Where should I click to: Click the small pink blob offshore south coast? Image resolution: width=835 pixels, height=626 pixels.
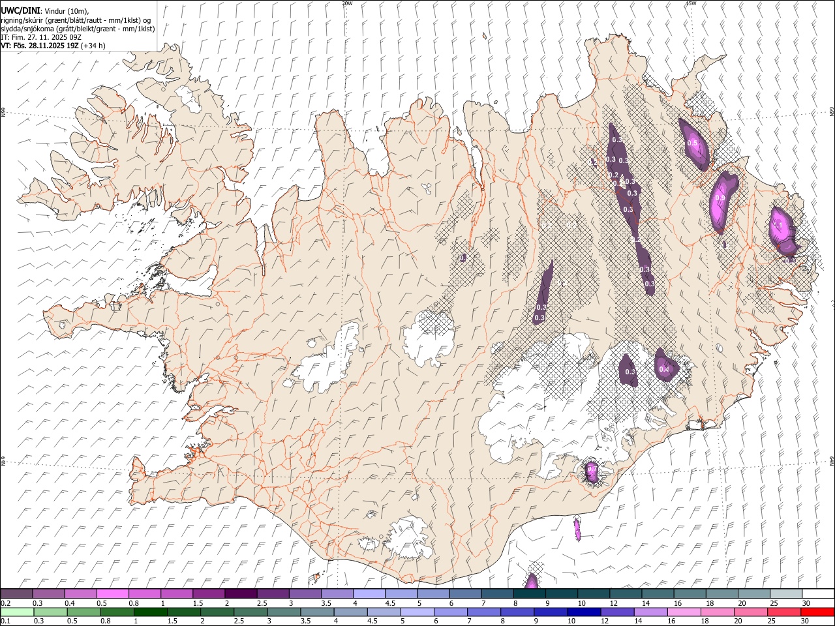[577, 529]
